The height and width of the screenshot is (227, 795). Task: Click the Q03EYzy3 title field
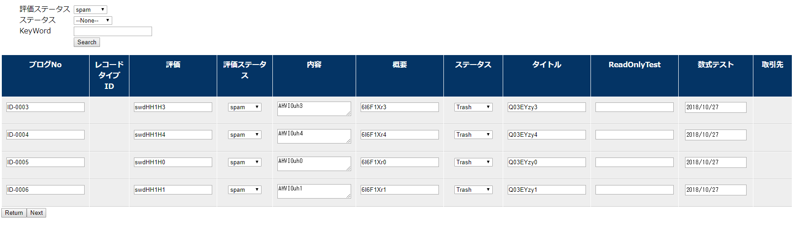pyautogui.click(x=547, y=107)
